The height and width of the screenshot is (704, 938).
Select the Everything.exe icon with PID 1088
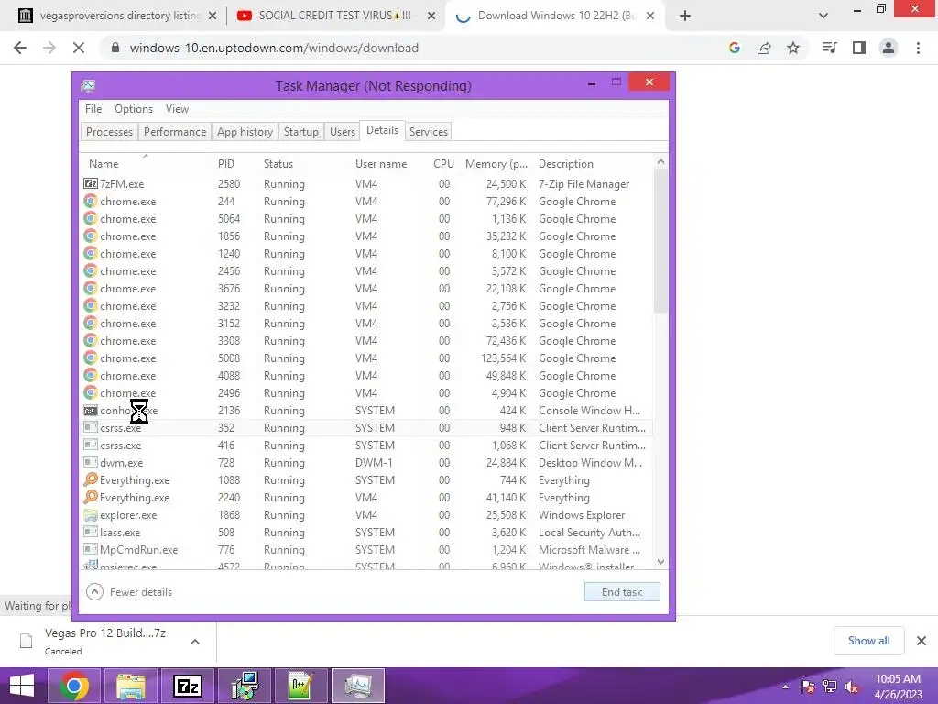pyautogui.click(x=91, y=479)
